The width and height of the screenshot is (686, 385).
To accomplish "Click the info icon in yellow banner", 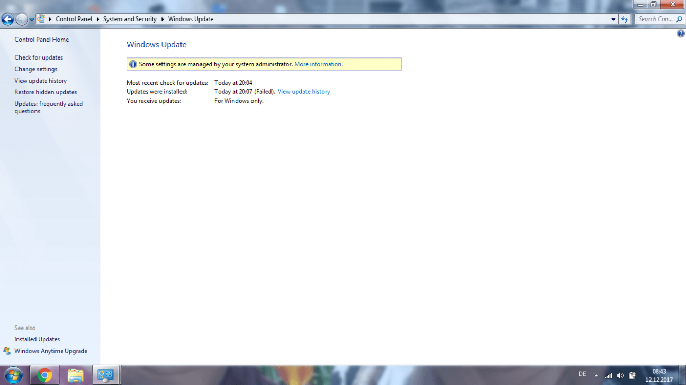I will (133, 64).
